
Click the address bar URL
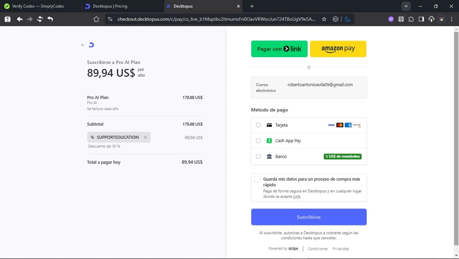coord(216,19)
